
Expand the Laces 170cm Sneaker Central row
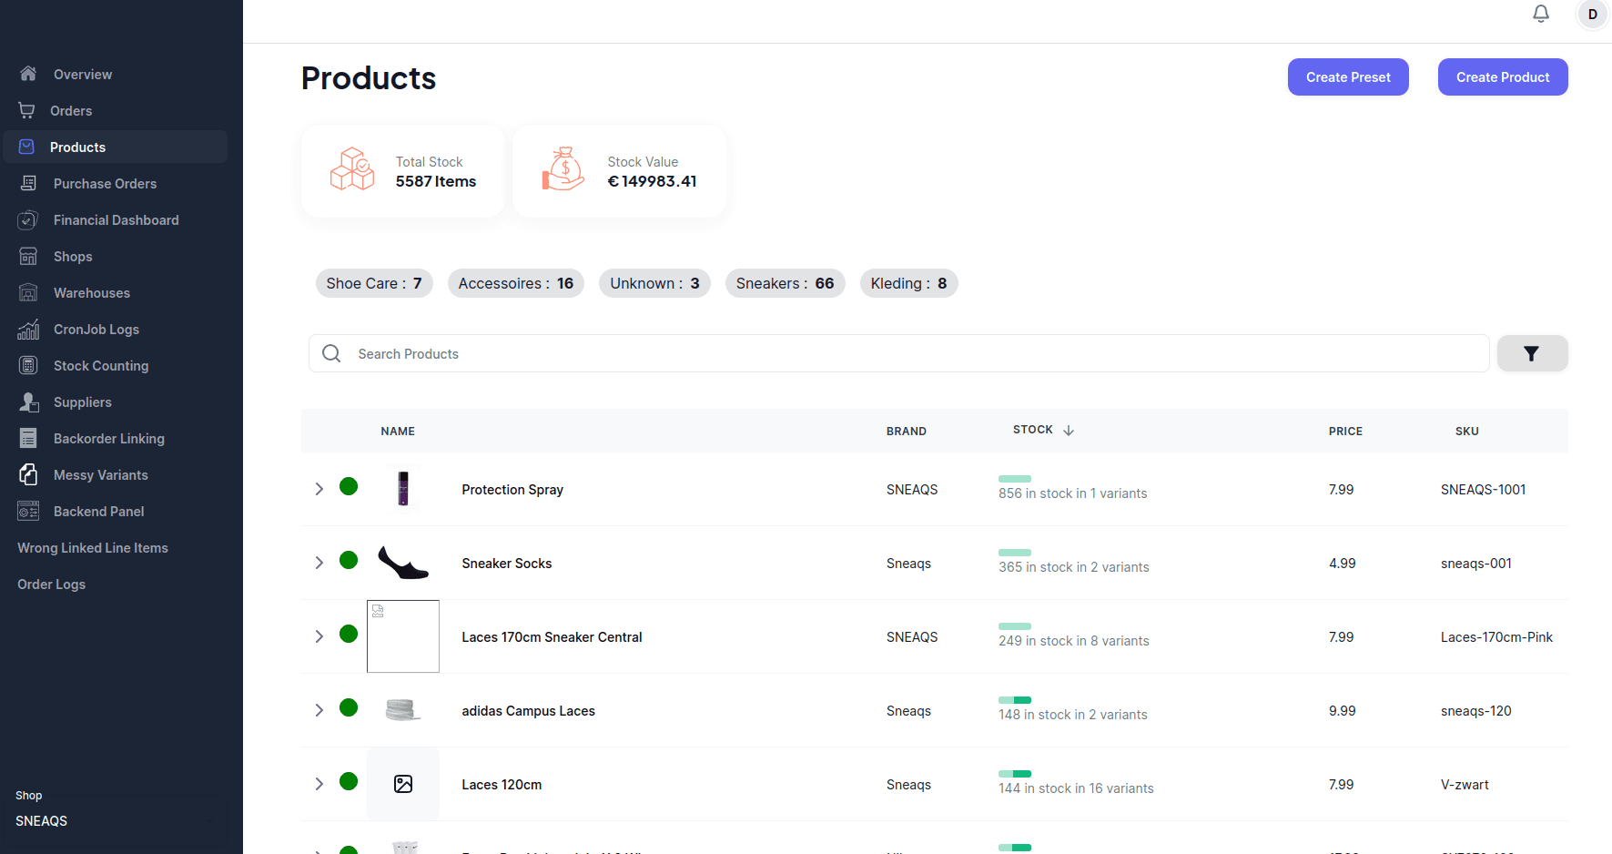click(319, 636)
